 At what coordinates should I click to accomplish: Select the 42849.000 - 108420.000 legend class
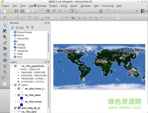pos(33,76)
